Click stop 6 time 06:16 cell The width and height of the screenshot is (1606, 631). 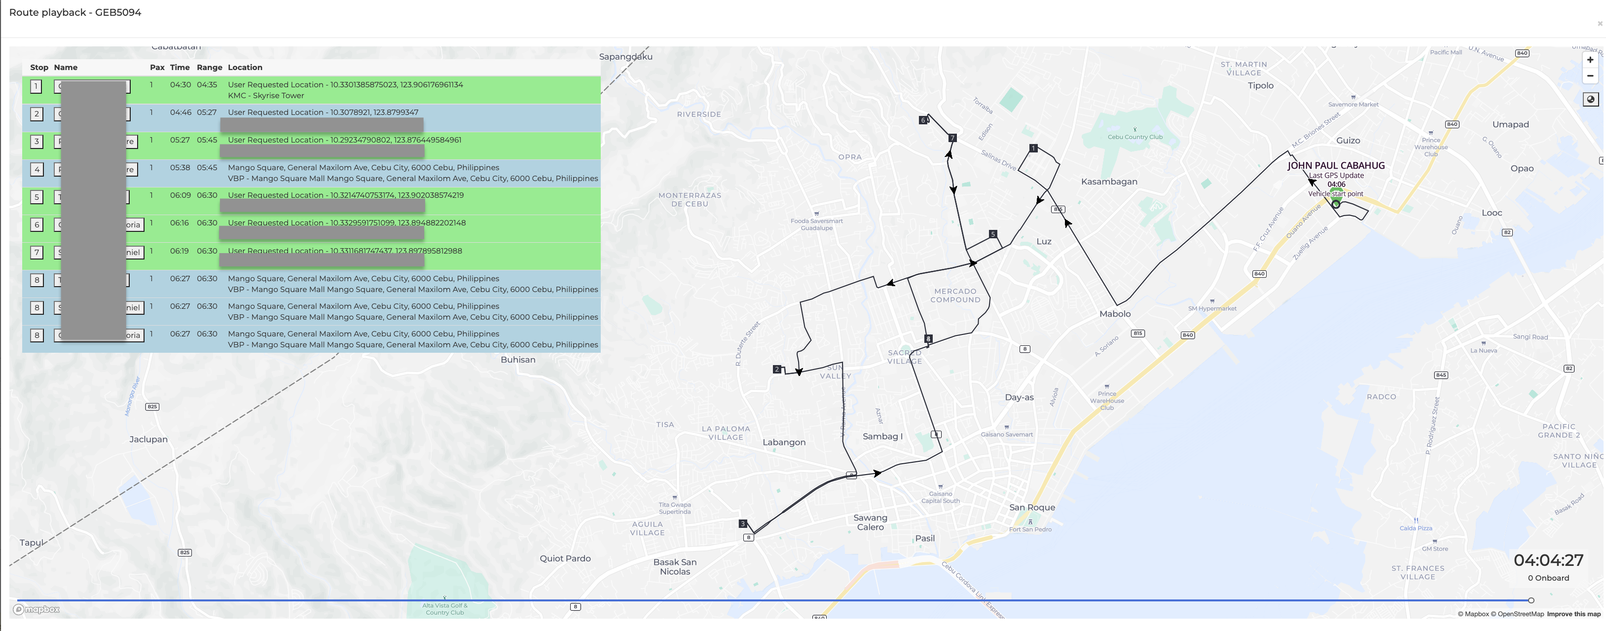(x=180, y=223)
